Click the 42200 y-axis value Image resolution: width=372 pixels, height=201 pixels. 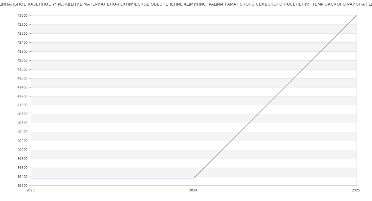22,52
